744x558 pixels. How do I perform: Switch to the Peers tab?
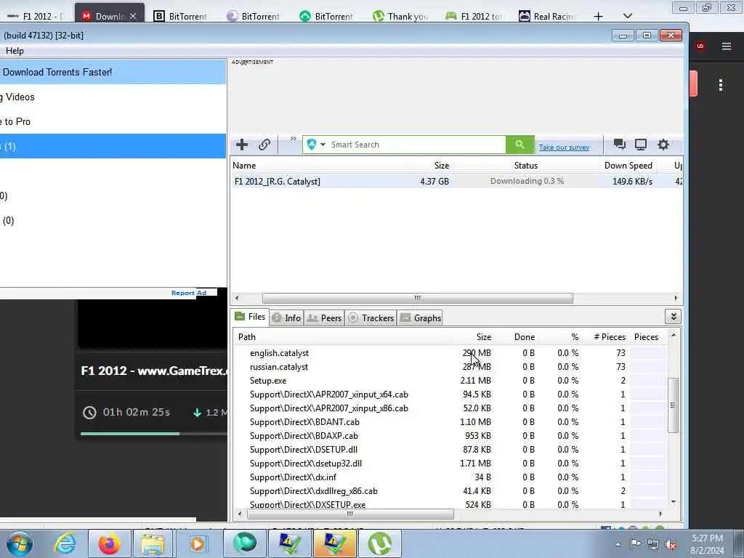pos(325,318)
